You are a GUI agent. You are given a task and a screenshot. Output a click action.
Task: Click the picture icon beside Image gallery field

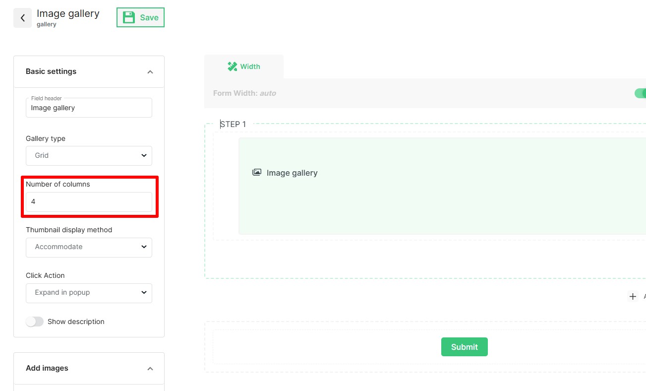[256, 173]
